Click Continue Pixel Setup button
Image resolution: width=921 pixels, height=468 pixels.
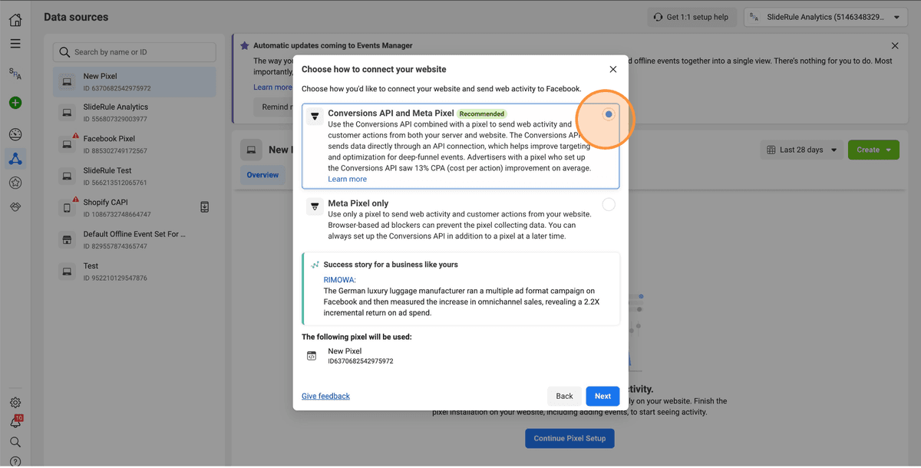tap(569, 438)
